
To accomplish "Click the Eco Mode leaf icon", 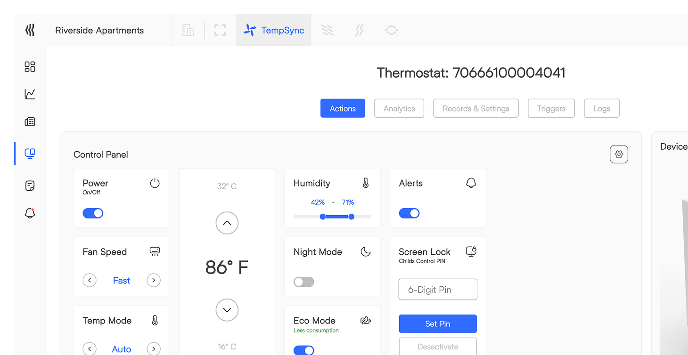I will pyautogui.click(x=366, y=321).
